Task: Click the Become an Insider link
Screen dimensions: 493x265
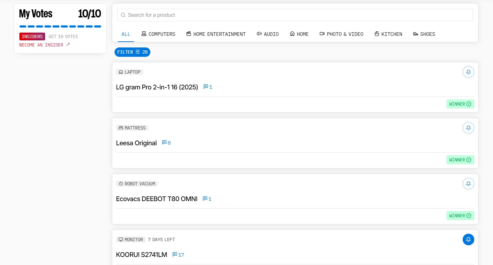Action: coord(44,45)
